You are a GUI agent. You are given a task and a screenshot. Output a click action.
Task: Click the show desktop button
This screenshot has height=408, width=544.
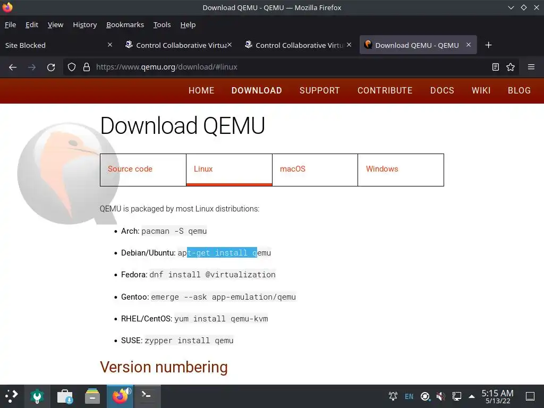coord(530,396)
